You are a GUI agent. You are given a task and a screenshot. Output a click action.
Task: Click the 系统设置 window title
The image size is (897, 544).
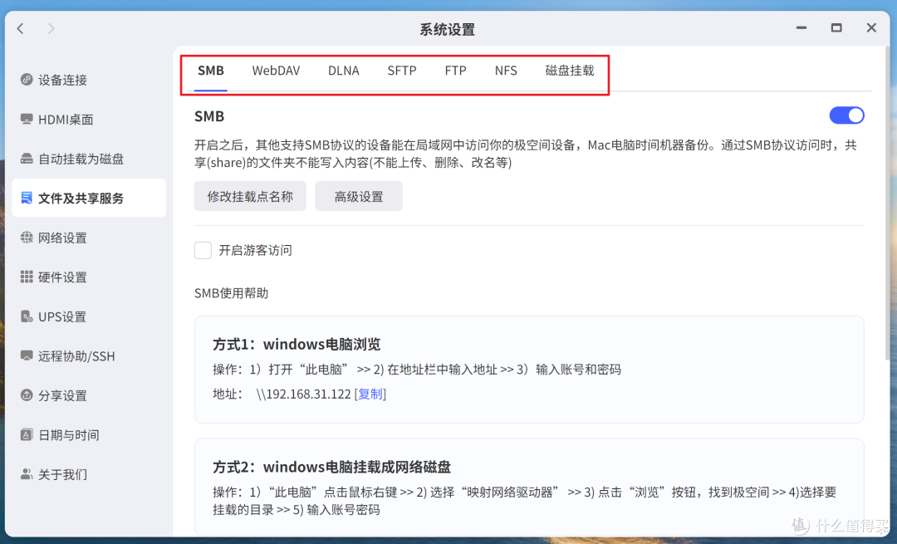pyautogui.click(x=448, y=29)
